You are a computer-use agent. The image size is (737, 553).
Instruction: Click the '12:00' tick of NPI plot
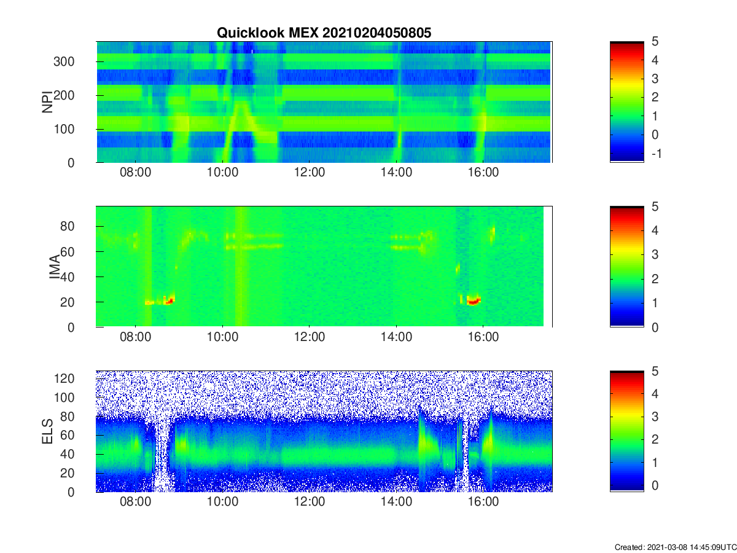click(310, 173)
